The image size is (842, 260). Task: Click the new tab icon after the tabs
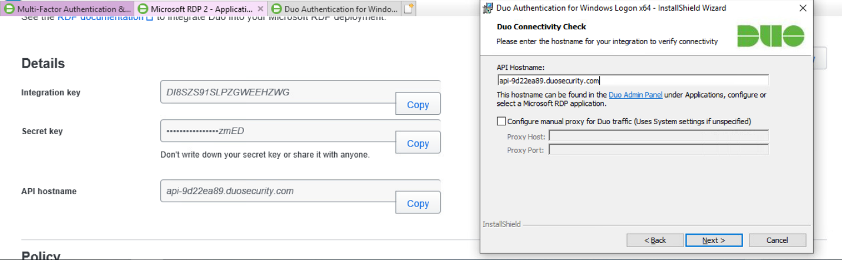point(409,9)
